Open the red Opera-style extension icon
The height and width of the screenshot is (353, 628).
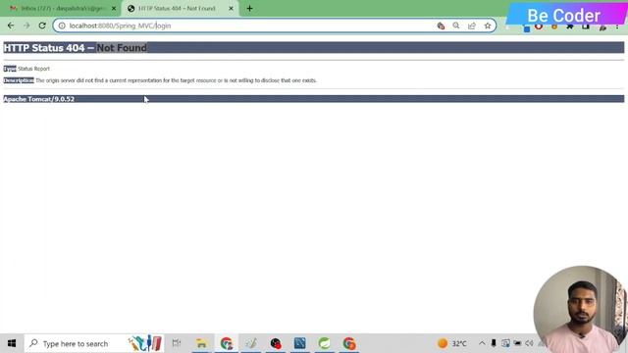[x=539, y=26]
